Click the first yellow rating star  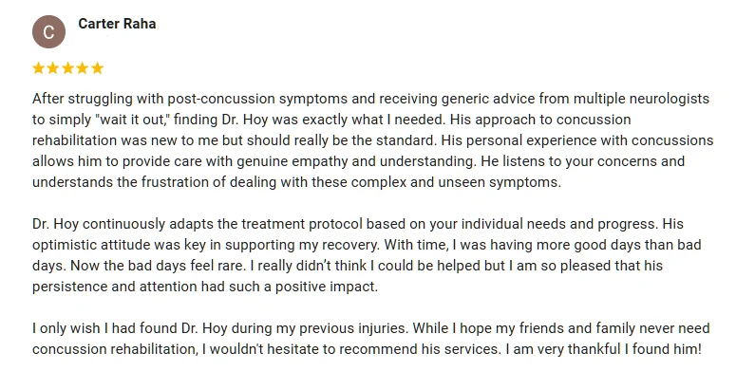tap(39, 68)
